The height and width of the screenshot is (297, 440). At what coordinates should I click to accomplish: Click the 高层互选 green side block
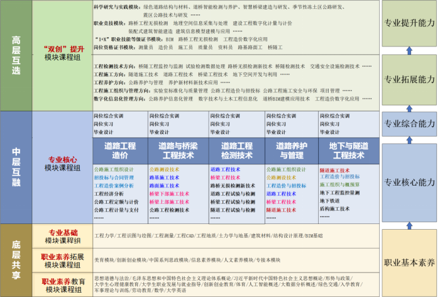coord(16,55)
